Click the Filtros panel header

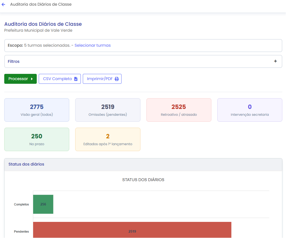[x=143, y=61]
